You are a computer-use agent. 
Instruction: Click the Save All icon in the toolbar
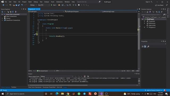19,5
